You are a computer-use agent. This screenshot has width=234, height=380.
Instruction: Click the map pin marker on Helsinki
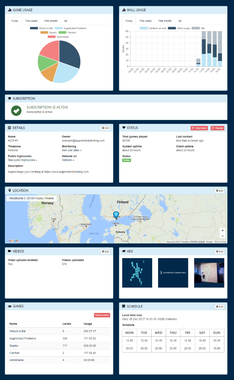[x=116, y=214]
